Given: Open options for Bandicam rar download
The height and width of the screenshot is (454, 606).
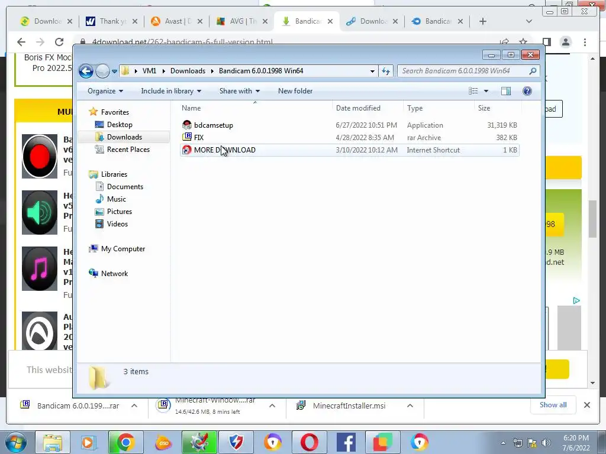Looking at the screenshot, I should [x=134, y=406].
